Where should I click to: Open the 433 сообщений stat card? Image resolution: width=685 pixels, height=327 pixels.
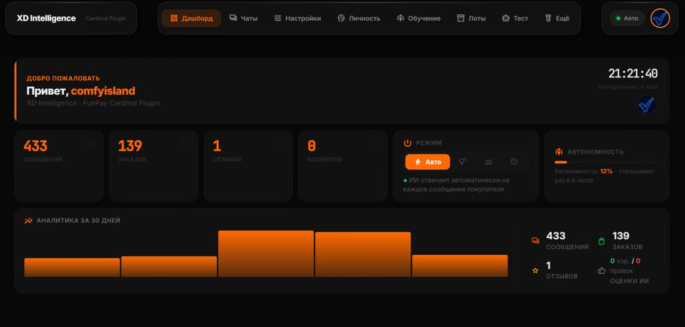[58, 166]
